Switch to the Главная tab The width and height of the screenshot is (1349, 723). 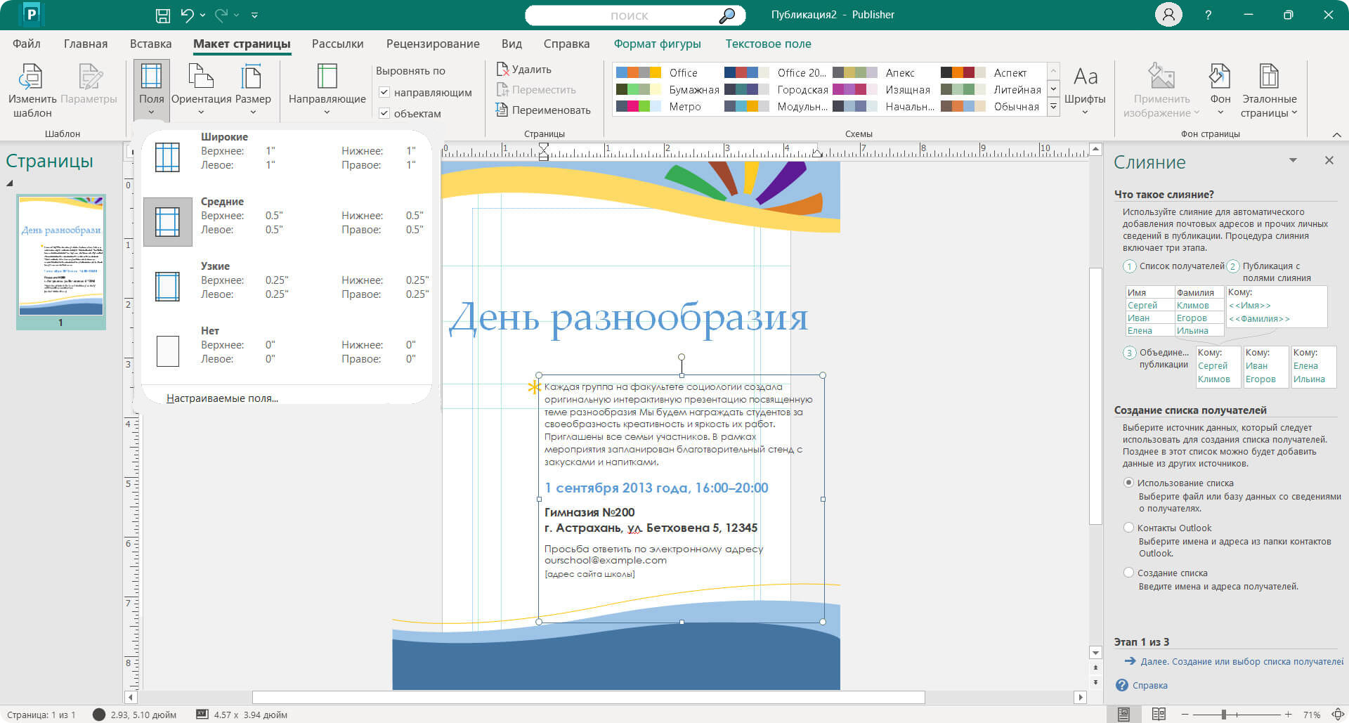(86, 44)
